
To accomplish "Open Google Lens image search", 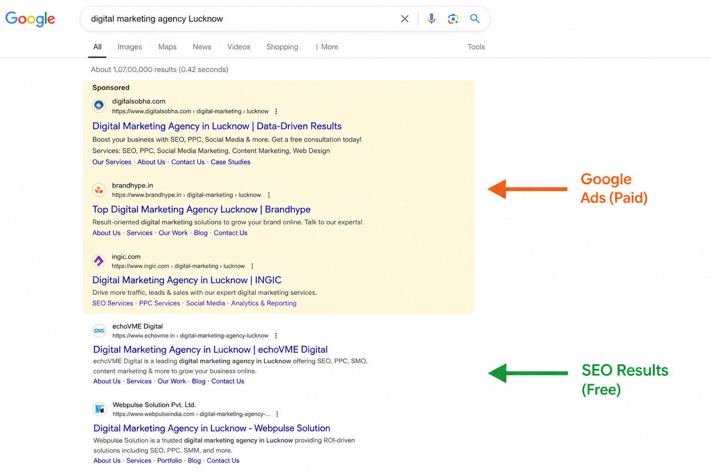I will click(x=453, y=19).
